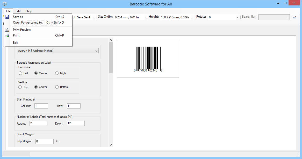Click the 'Barcode Alignment on Label' heading
302x159 pixels.
pyautogui.click(x=34, y=63)
